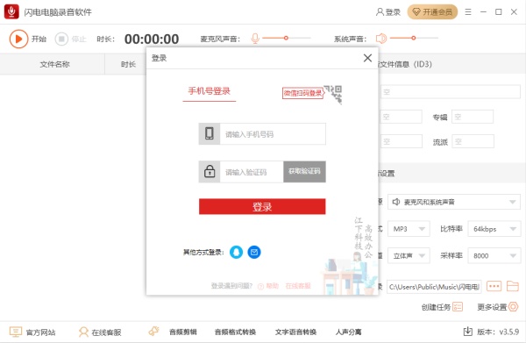Open the 8000 sample rate dropdown

click(x=494, y=256)
